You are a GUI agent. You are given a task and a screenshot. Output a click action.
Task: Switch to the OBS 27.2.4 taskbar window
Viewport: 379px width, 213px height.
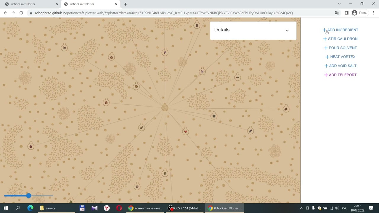[x=184, y=208]
